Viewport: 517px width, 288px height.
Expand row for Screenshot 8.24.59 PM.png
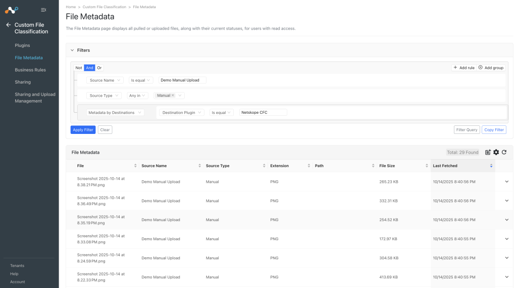click(507, 258)
